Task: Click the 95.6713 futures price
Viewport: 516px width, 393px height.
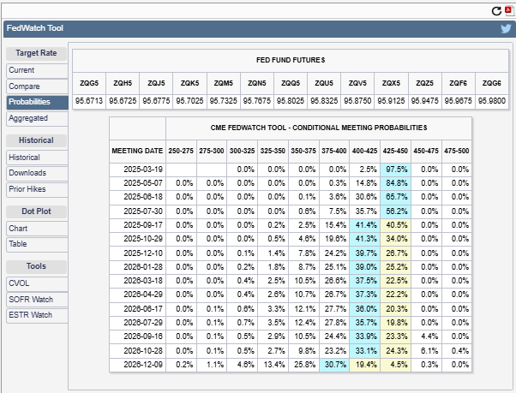Action: coord(89,101)
